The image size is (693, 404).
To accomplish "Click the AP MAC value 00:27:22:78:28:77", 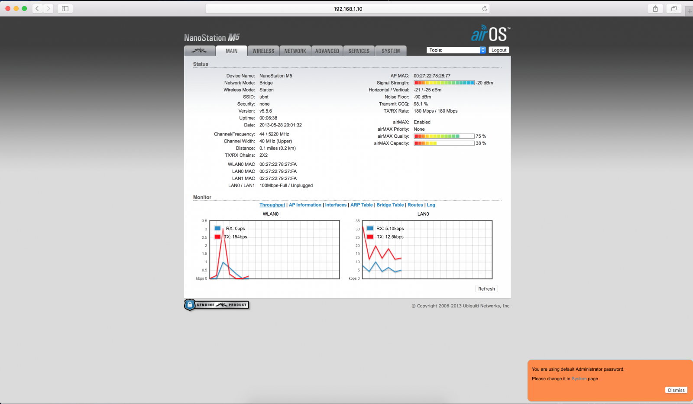I will coord(432,76).
